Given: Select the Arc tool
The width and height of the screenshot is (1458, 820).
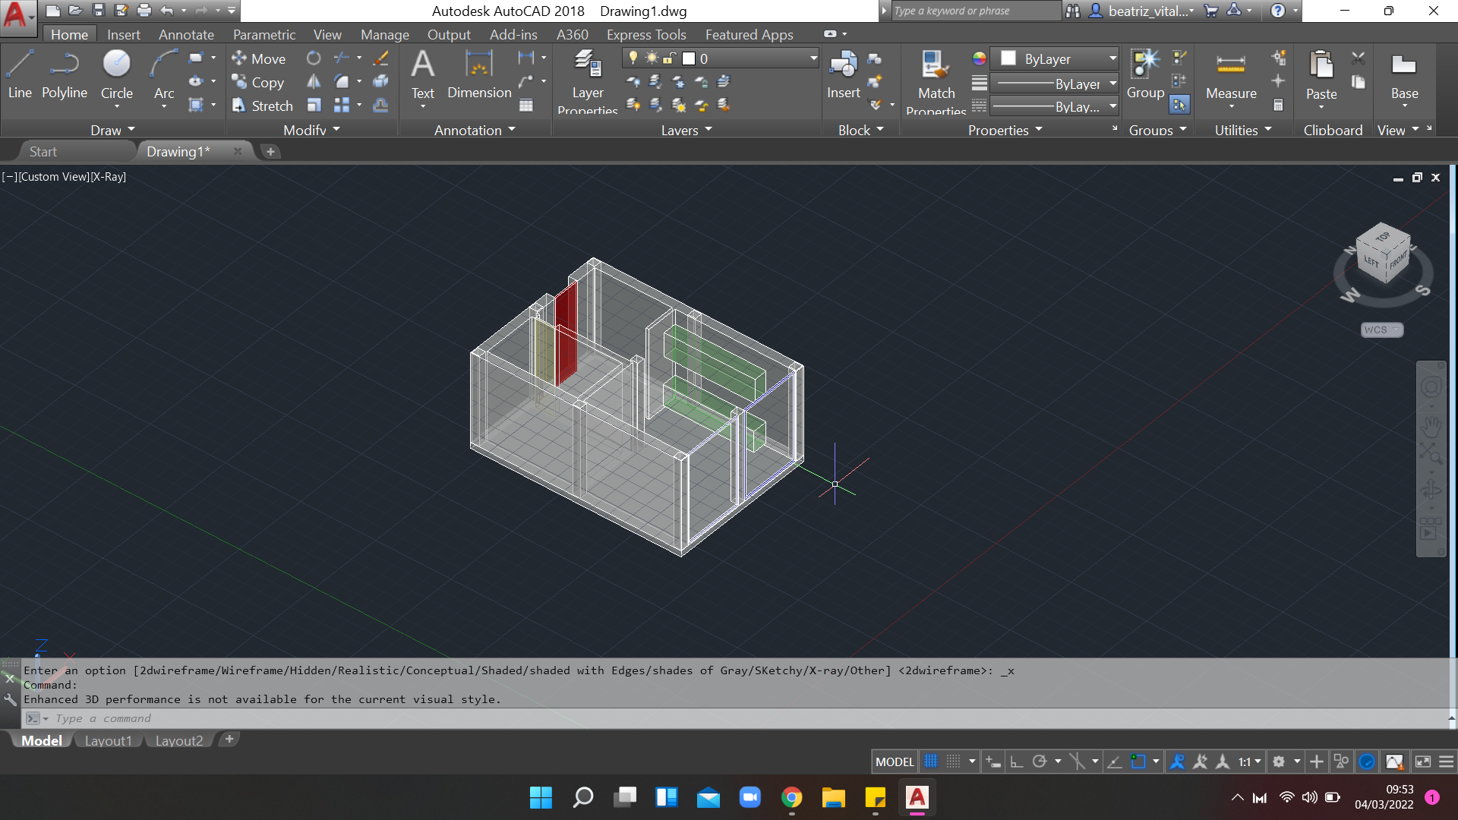Looking at the screenshot, I should coord(164,74).
